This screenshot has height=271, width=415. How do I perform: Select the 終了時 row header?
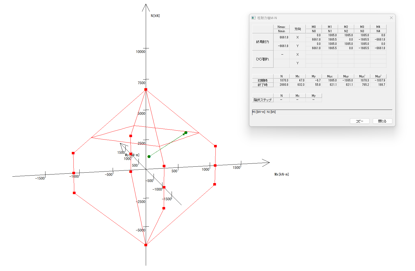pos(263,85)
